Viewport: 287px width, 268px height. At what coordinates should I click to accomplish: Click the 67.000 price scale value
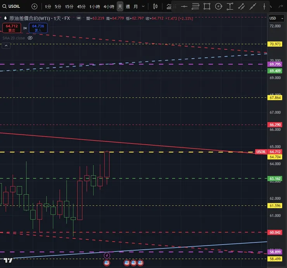click(275, 112)
